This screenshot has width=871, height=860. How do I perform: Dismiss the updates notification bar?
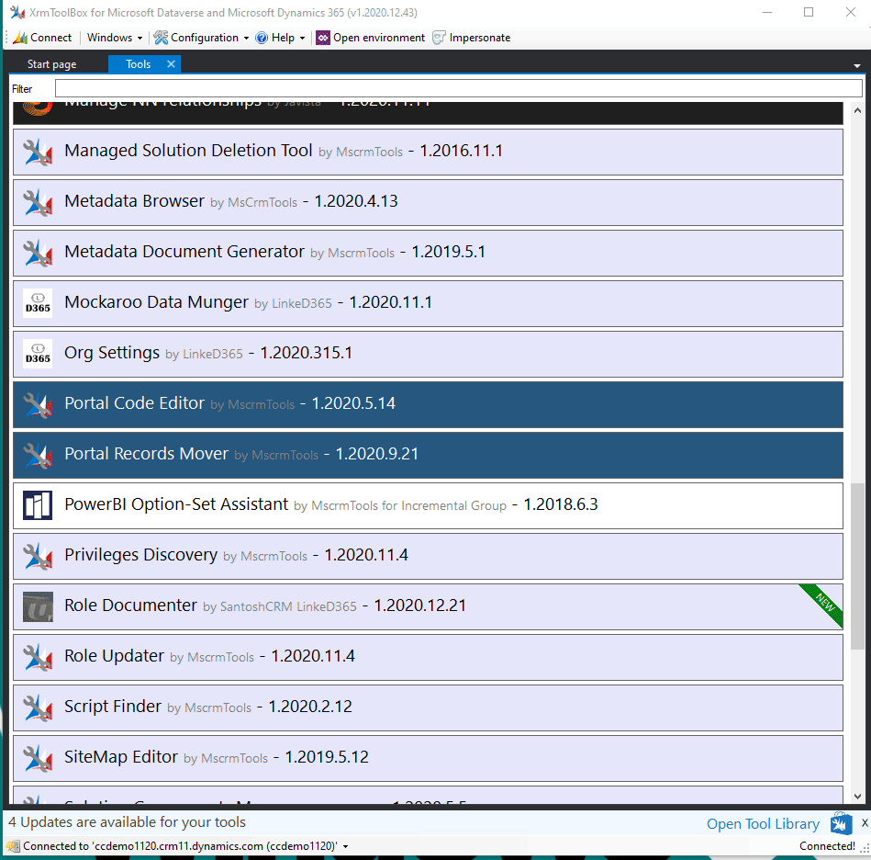point(865,822)
